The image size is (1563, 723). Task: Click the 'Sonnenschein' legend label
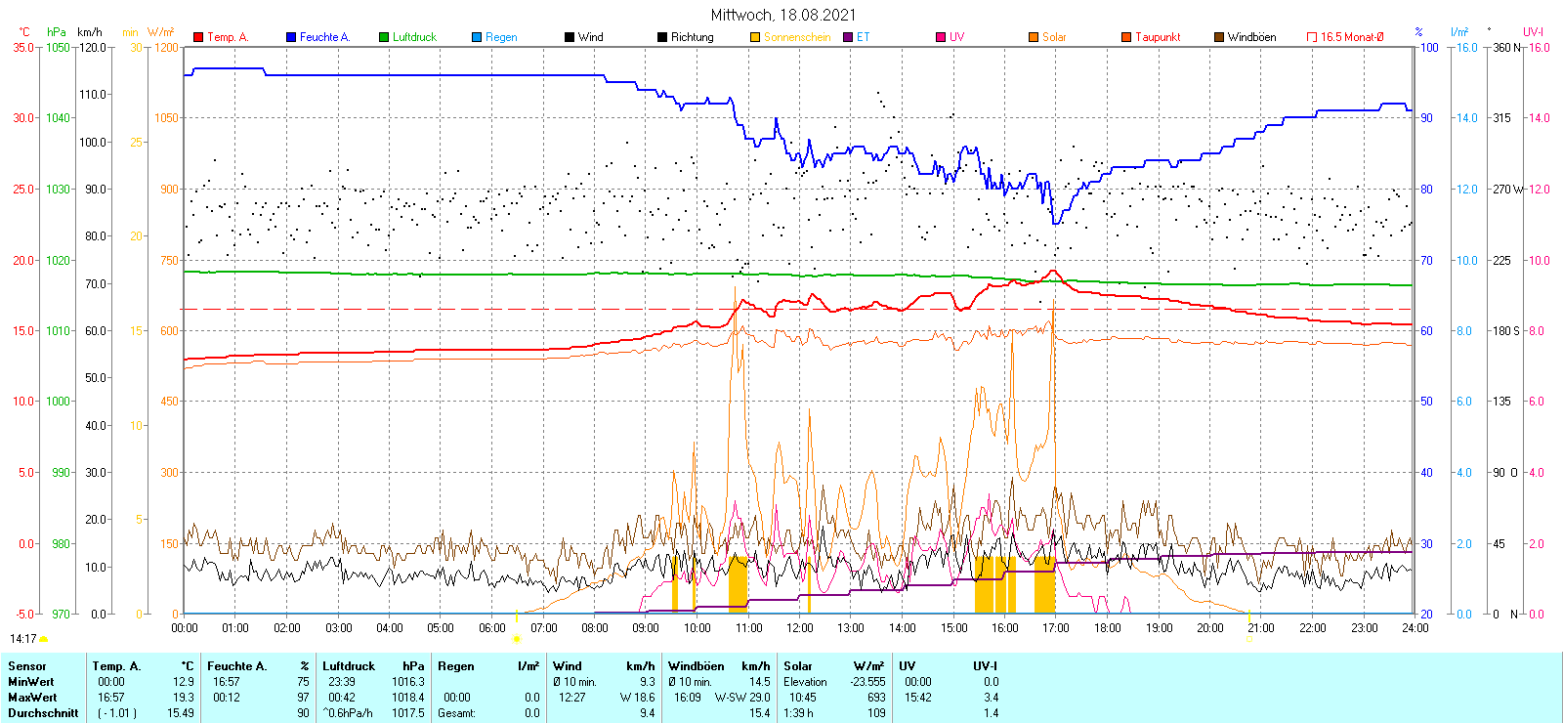point(797,37)
